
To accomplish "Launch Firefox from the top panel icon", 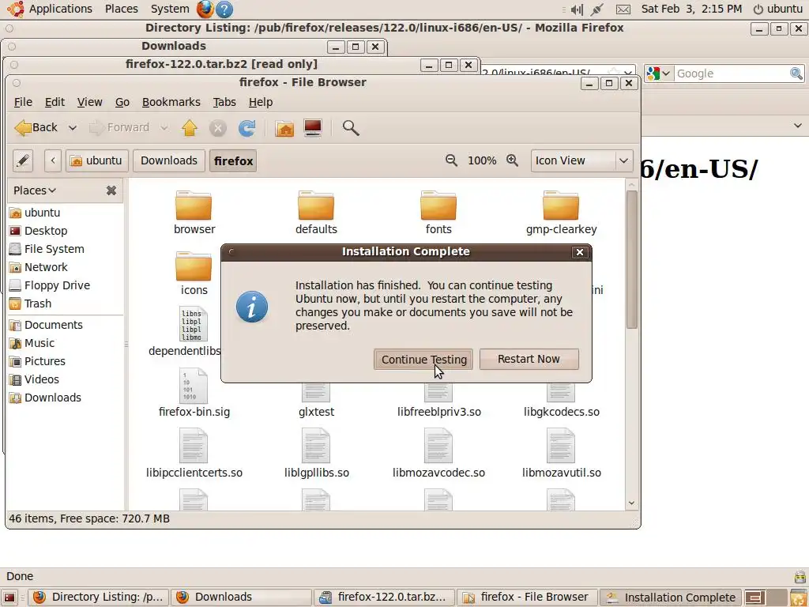I will tap(205, 9).
